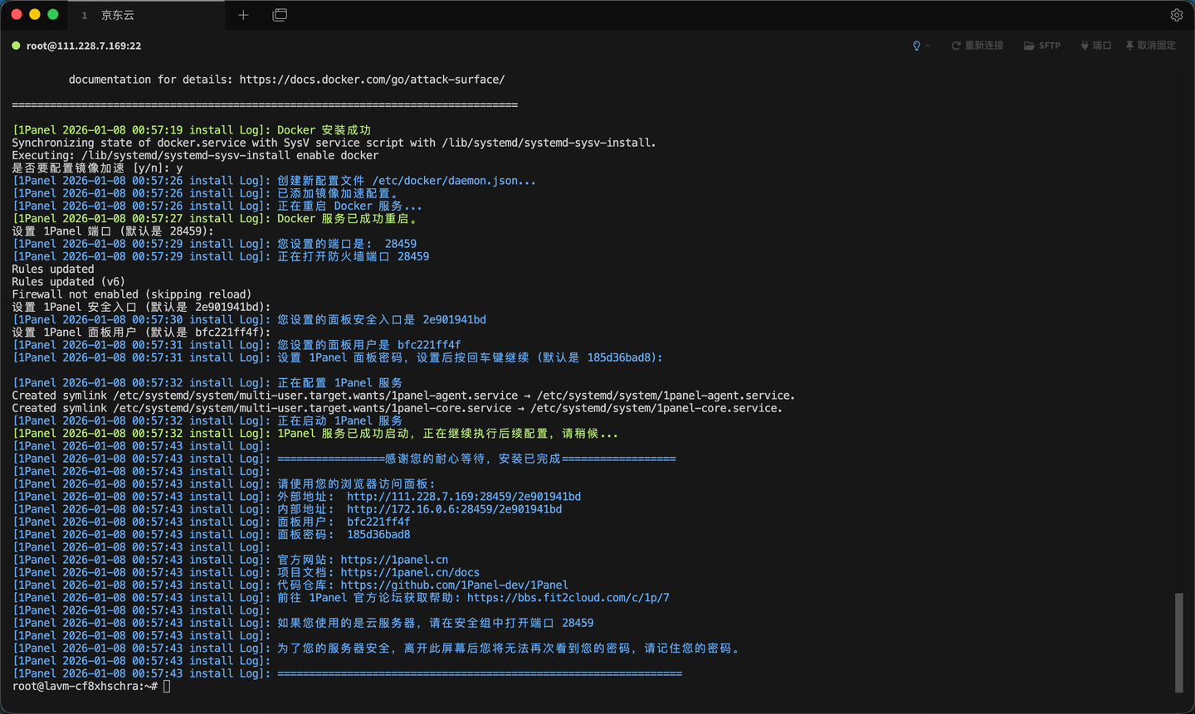Click the lightbulb hint icon
The height and width of the screenshot is (714, 1195).
916,46
